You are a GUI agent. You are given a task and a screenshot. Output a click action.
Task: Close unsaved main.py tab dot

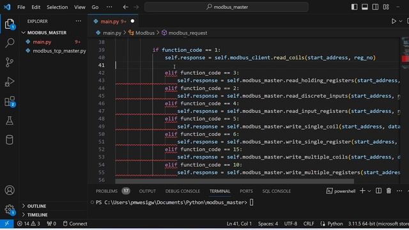[x=132, y=21]
